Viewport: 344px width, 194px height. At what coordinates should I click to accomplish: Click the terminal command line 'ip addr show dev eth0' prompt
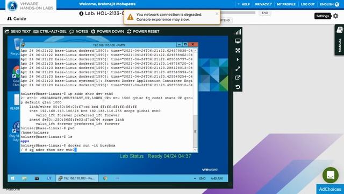pos(67,94)
